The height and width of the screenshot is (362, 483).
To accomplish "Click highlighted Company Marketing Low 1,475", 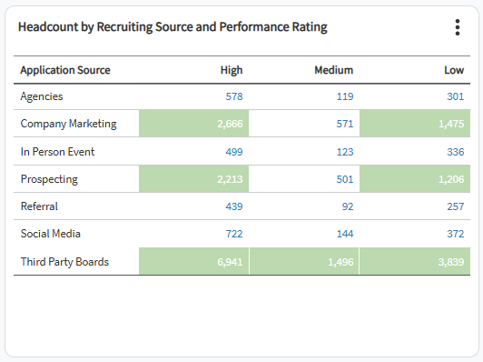I will [415, 124].
